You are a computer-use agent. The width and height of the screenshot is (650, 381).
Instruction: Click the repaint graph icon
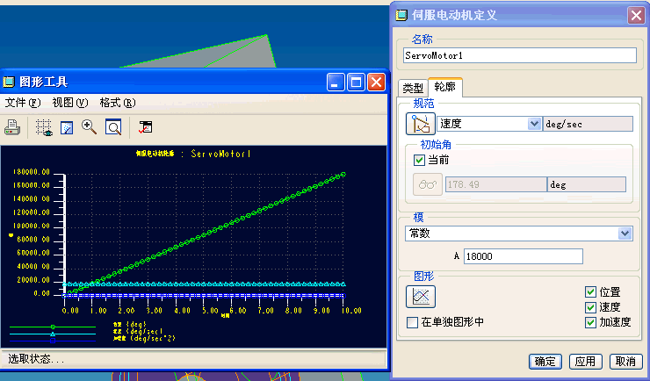point(67,127)
